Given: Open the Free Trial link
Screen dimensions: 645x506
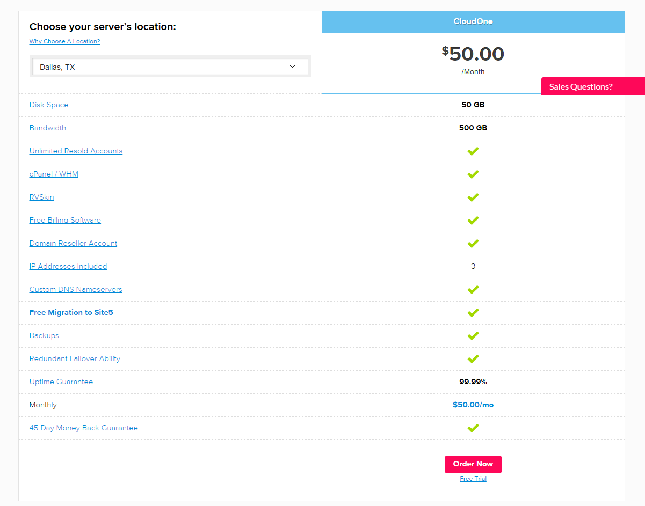Looking at the screenshot, I should (473, 478).
